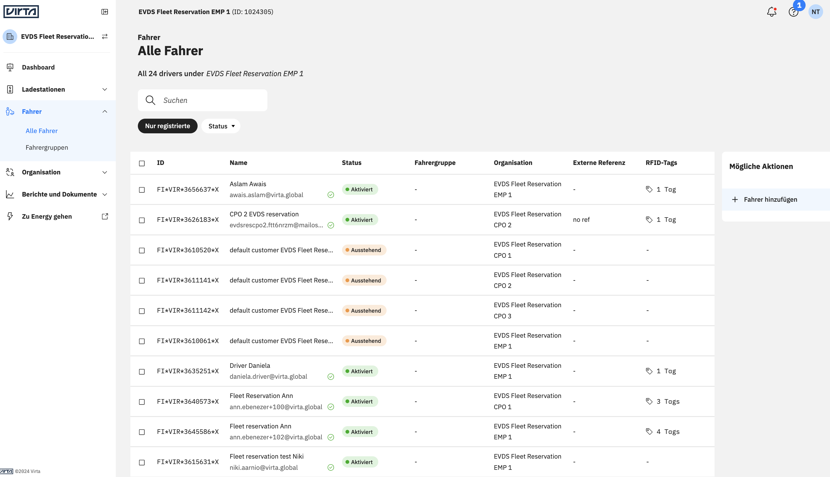Open the Fahrergruppen submenu item
Image resolution: width=830 pixels, height=477 pixels.
[47, 147]
